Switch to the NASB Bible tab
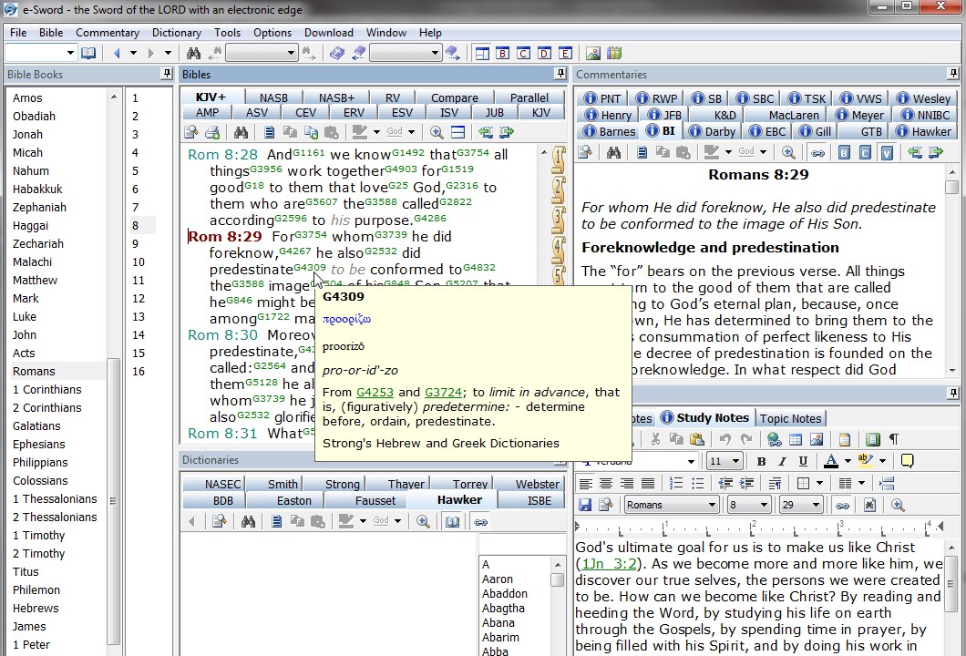Image resolution: width=966 pixels, height=656 pixels. 273,97
